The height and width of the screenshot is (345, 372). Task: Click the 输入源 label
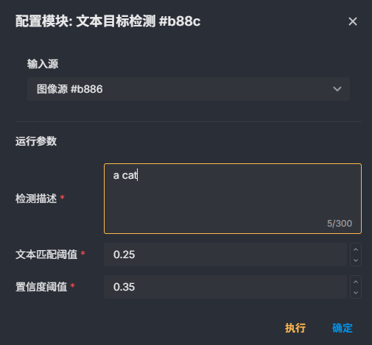point(43,64)
